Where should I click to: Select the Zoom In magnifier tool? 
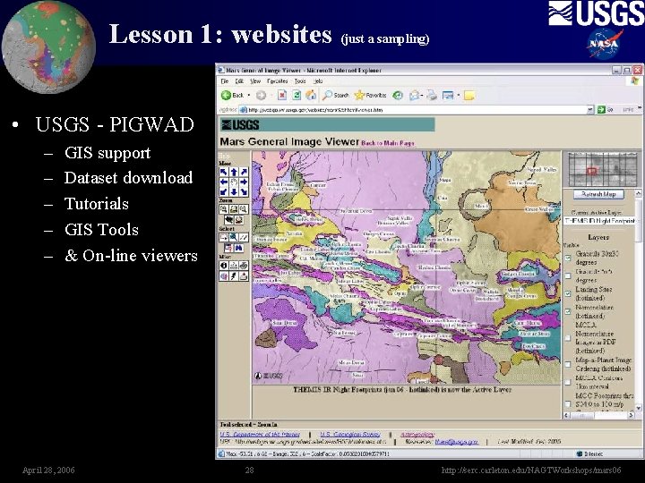(223, 209)
